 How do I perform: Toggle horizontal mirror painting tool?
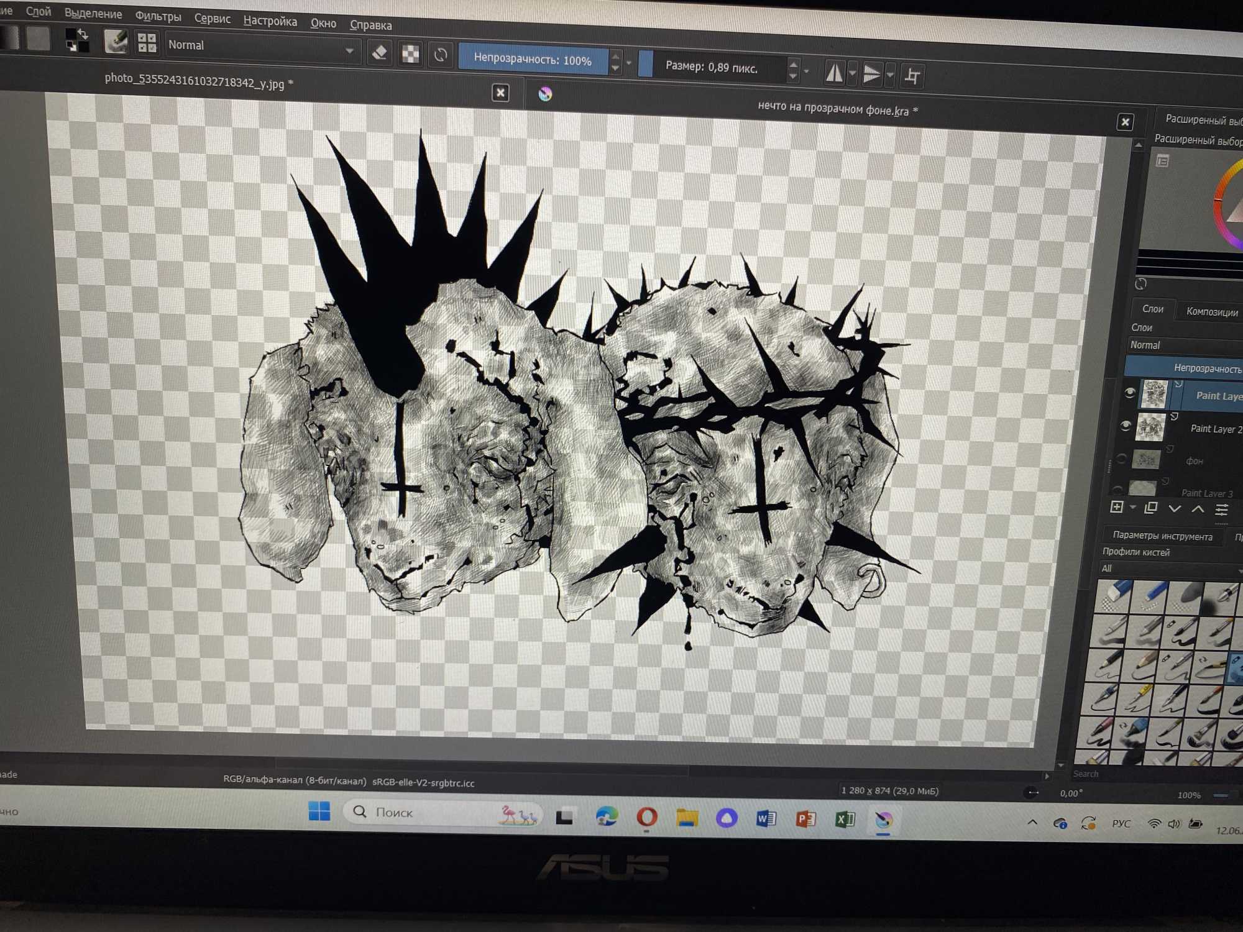[834, 73]
